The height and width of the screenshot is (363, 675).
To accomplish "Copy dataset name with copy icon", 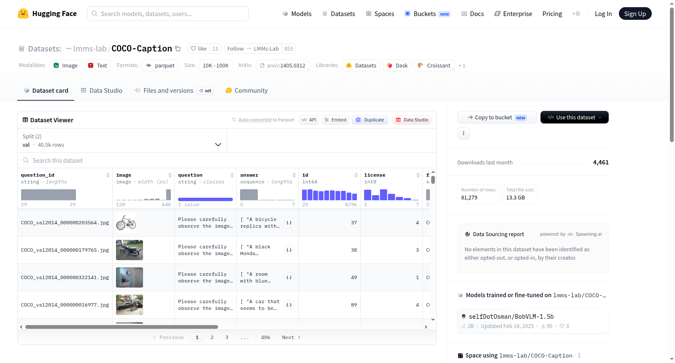I will click(x=178, y=48).
